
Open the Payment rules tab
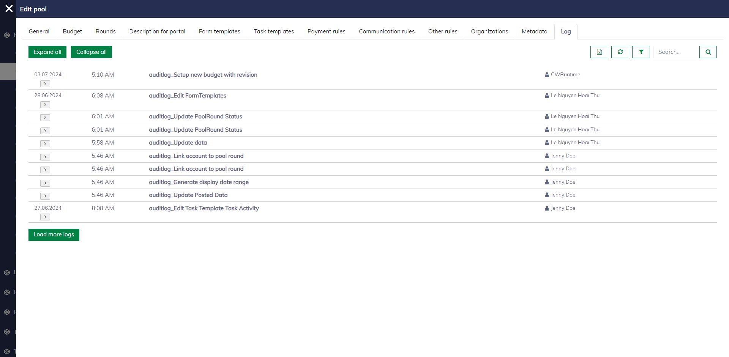tap(326, 31)
